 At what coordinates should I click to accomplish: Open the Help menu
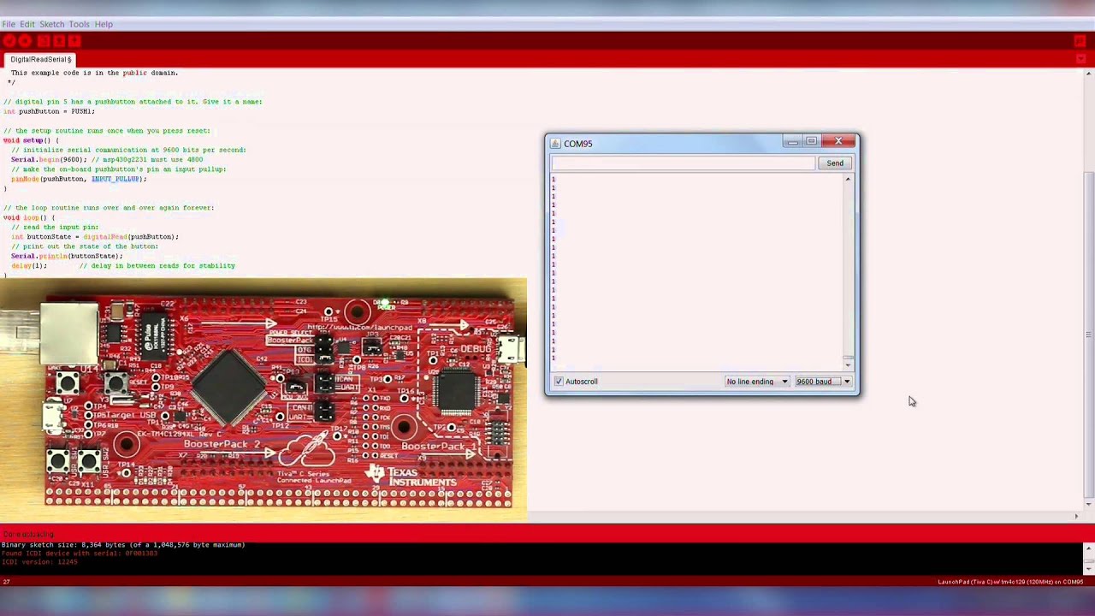pos(104,24)
